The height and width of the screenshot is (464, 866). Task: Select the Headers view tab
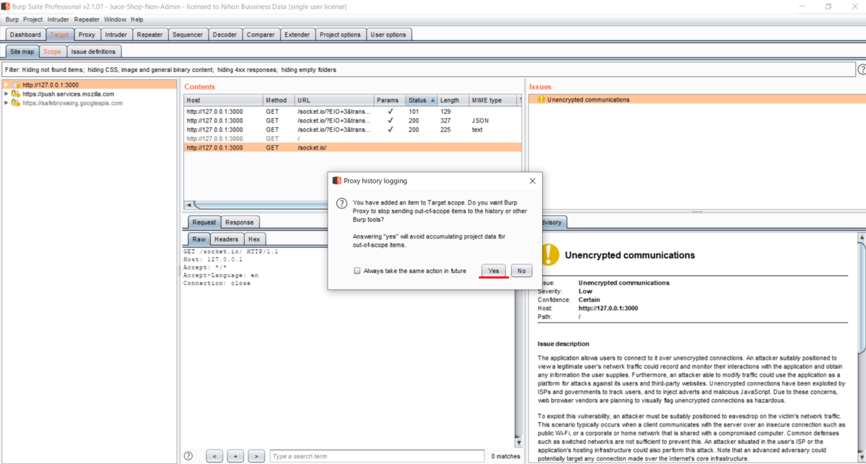point(226,239)
